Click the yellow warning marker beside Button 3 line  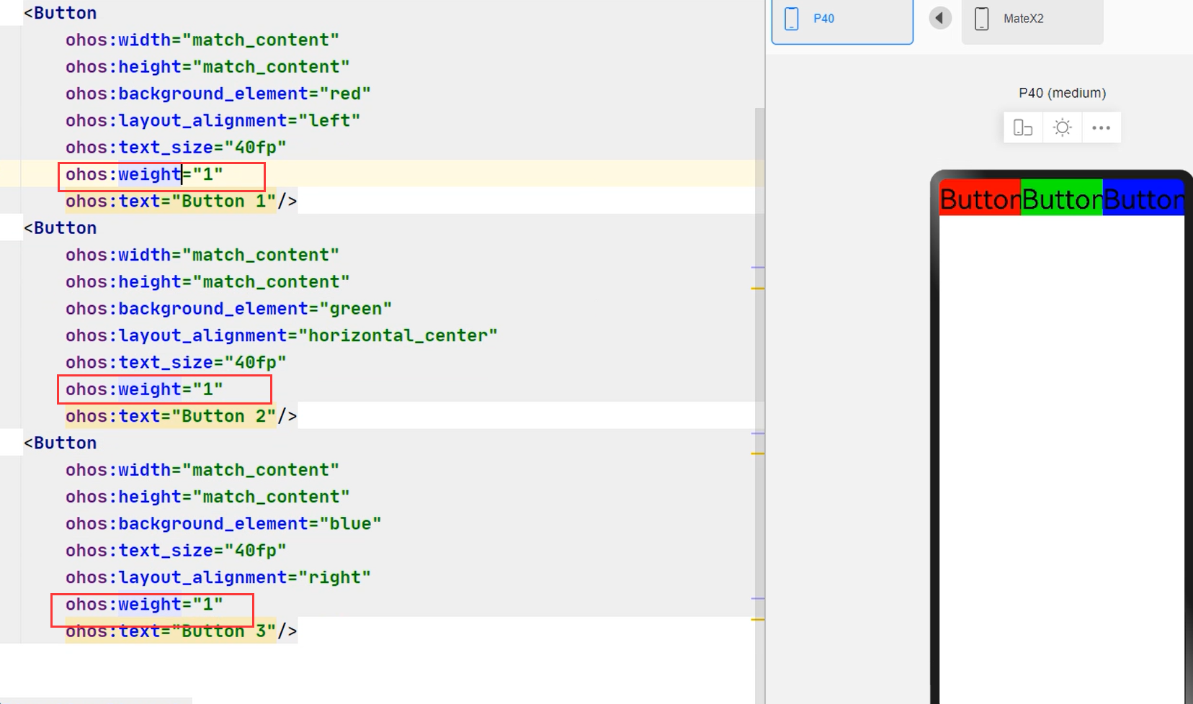(757, 619)
